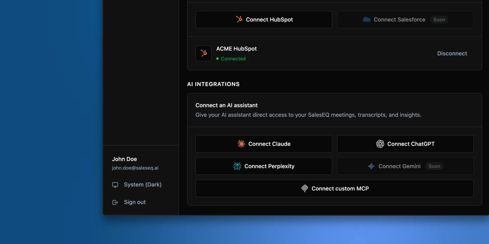489x244 pixels.
Task: Click the Connect an AI assistant heading
Action: click(x=226, y=105)
